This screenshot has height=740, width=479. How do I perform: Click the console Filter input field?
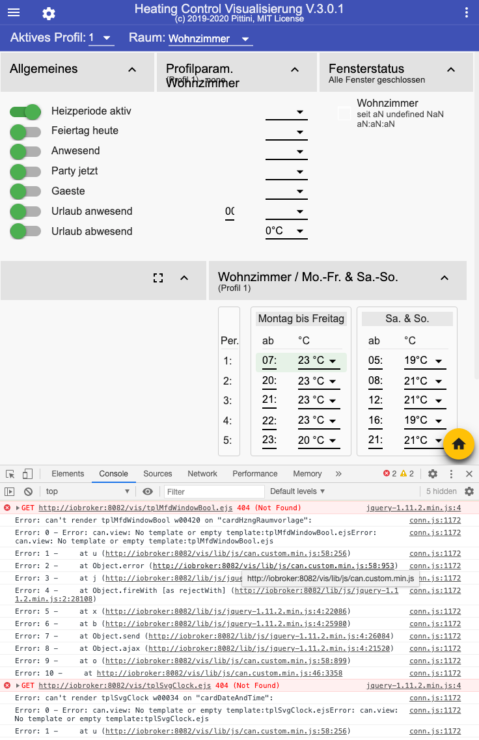[214, 491]
